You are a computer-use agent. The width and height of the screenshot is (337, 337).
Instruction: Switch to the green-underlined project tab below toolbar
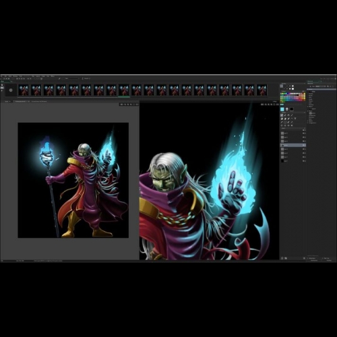(5, 82)
